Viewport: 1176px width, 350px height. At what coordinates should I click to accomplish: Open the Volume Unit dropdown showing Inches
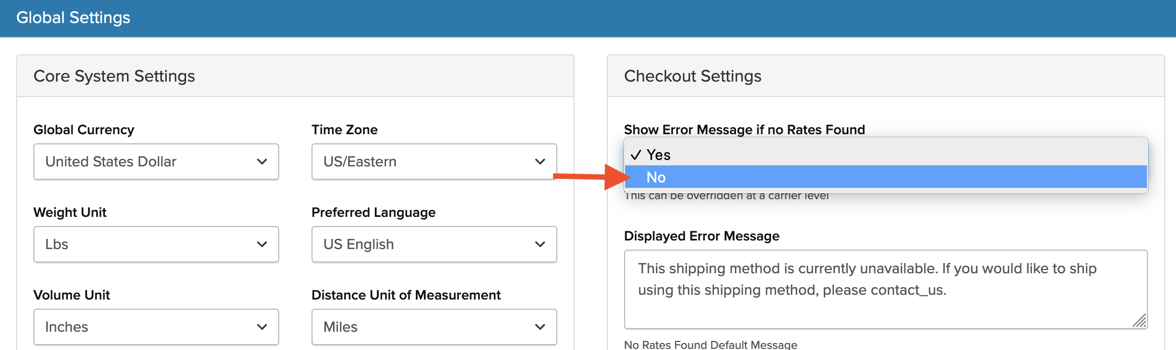pos(155,327)
